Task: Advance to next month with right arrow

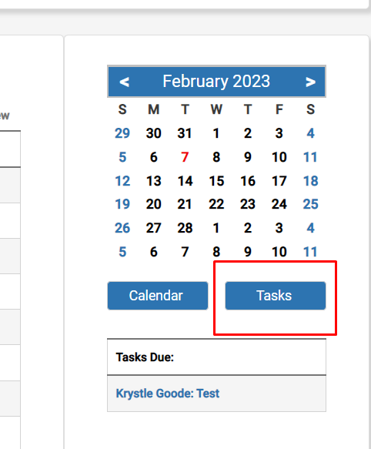Action: tap(310, 82)
